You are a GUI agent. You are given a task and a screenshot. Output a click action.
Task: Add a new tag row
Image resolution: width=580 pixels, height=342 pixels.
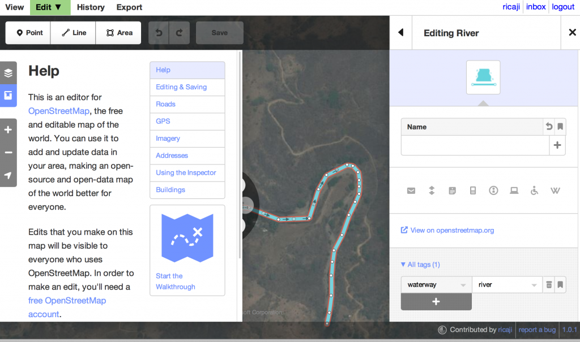tap(436, 302)
